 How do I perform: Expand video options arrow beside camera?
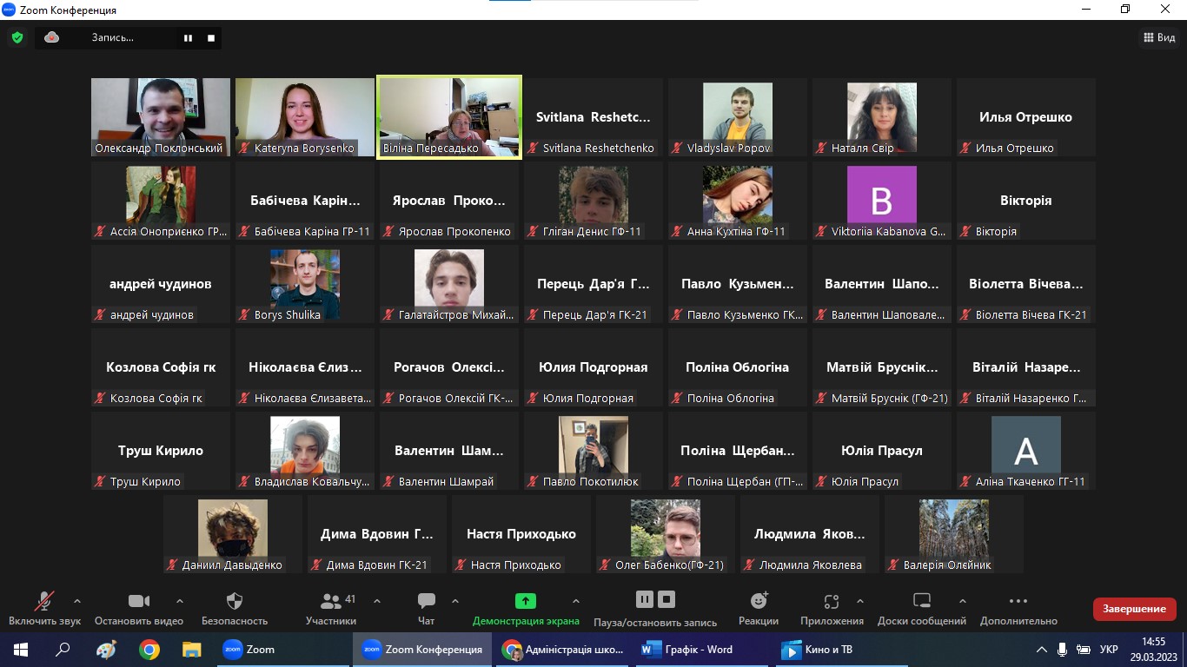click(x=180, y=601)
